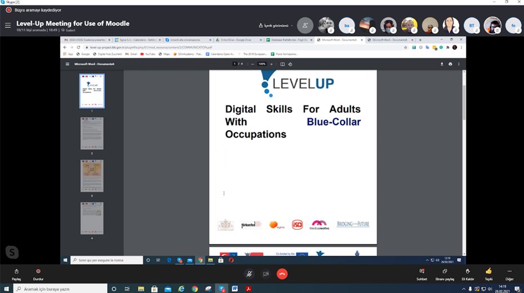This screenshot has height=293, width=524.
Task: Click the Ekranı paylaş screen share icon
Action: click(x=445, y=273)
